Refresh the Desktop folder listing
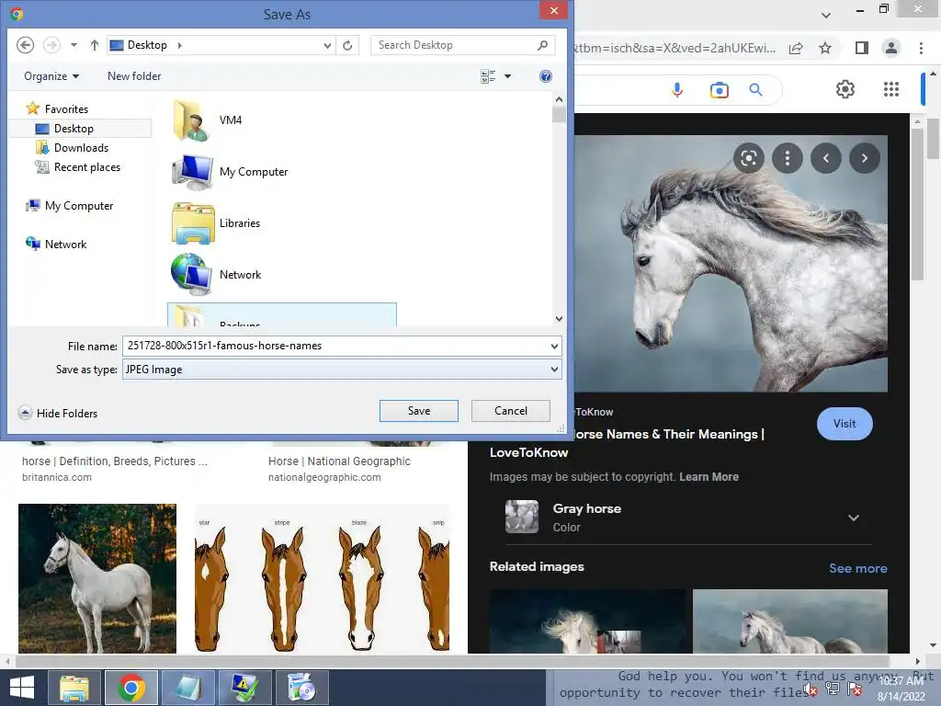 (x=347, y=45)
